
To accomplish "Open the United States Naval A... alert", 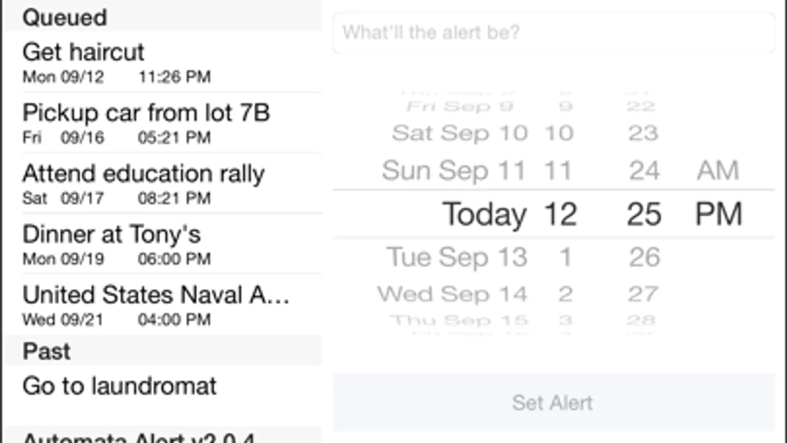I will click(x=162, y=305).
